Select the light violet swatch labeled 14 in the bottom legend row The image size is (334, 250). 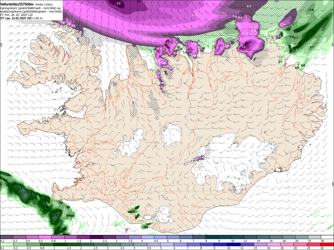(260, 245)
